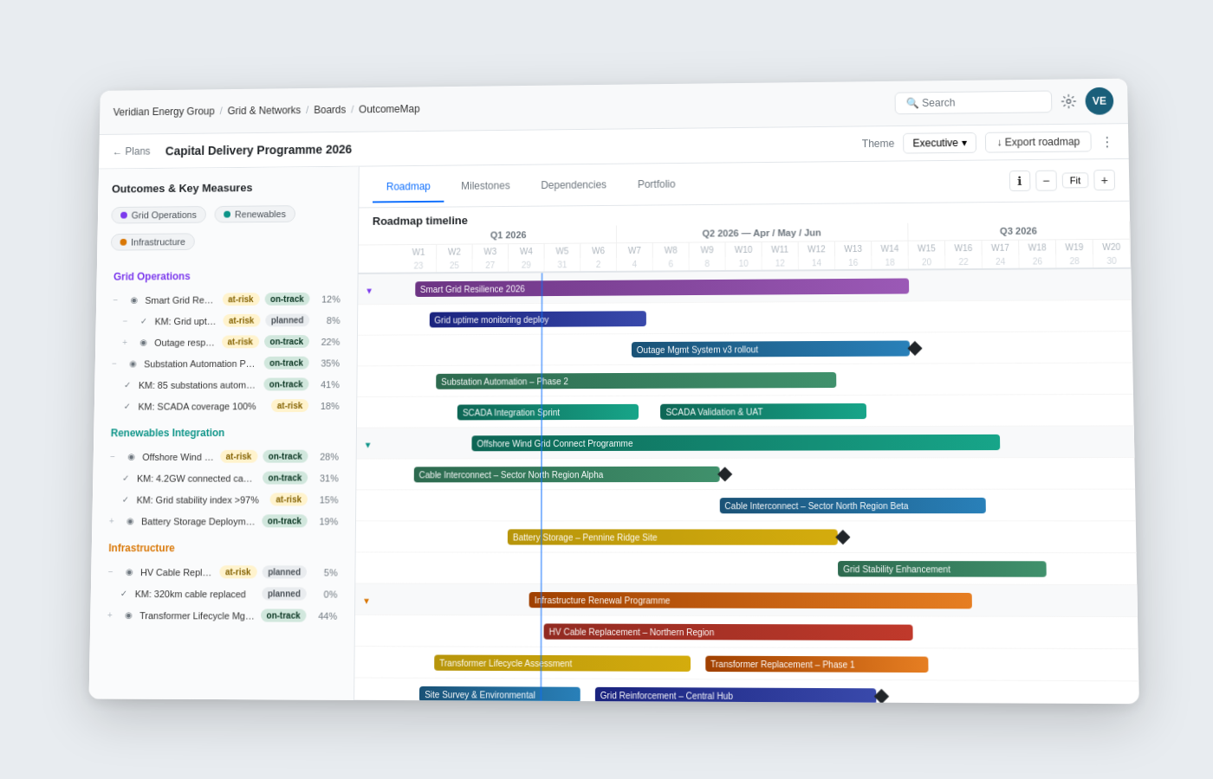Toggle the Renewables filter chip
The image size is (1213, 779).
coord(254,213)
